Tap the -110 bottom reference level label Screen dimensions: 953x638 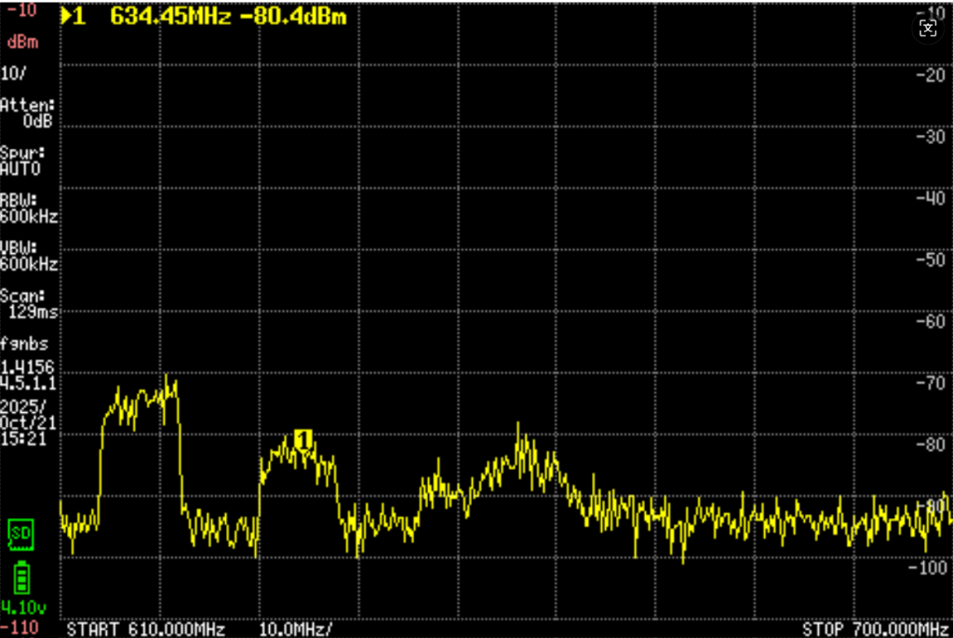[x=19, y=628]
